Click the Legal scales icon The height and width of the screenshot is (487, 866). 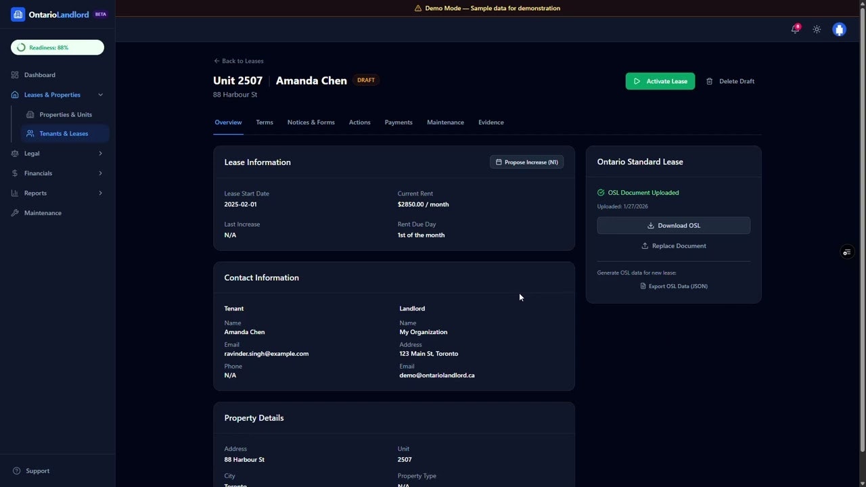click(15, 154)
